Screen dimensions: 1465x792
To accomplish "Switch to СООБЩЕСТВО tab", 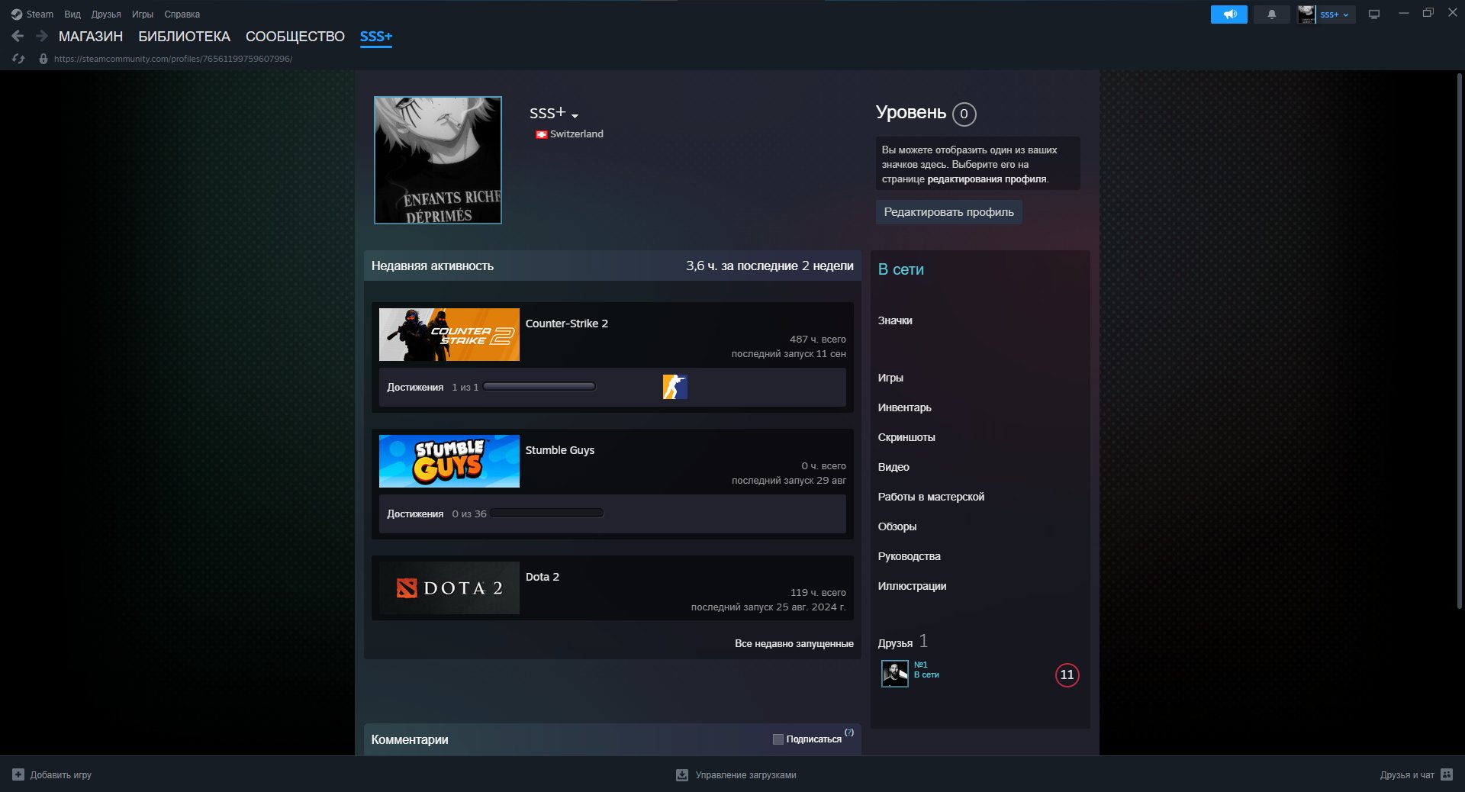I will (x=295, y=37).
